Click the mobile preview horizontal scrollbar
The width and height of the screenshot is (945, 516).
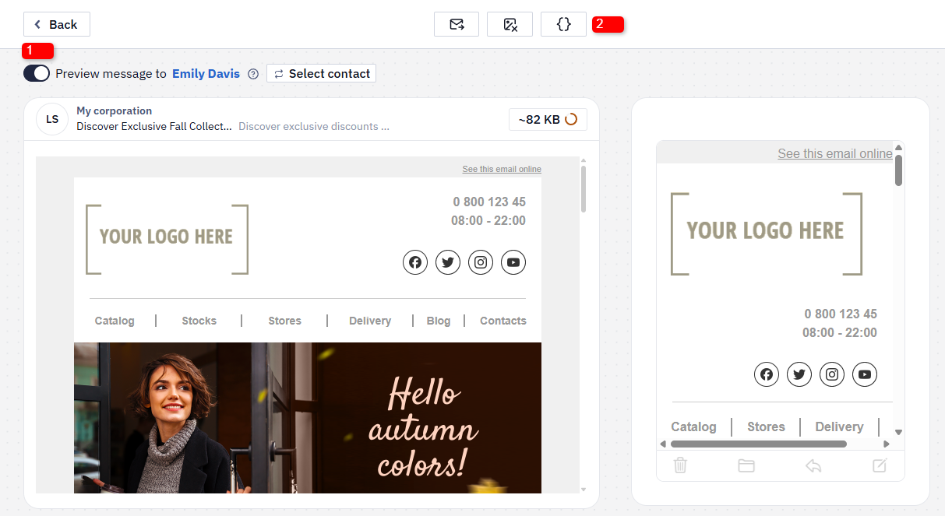(x=758, y=444)
